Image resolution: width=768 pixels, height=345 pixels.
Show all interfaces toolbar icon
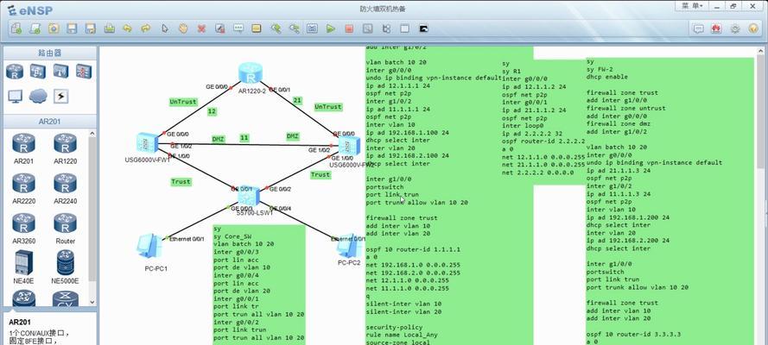[x=386, y=28]
